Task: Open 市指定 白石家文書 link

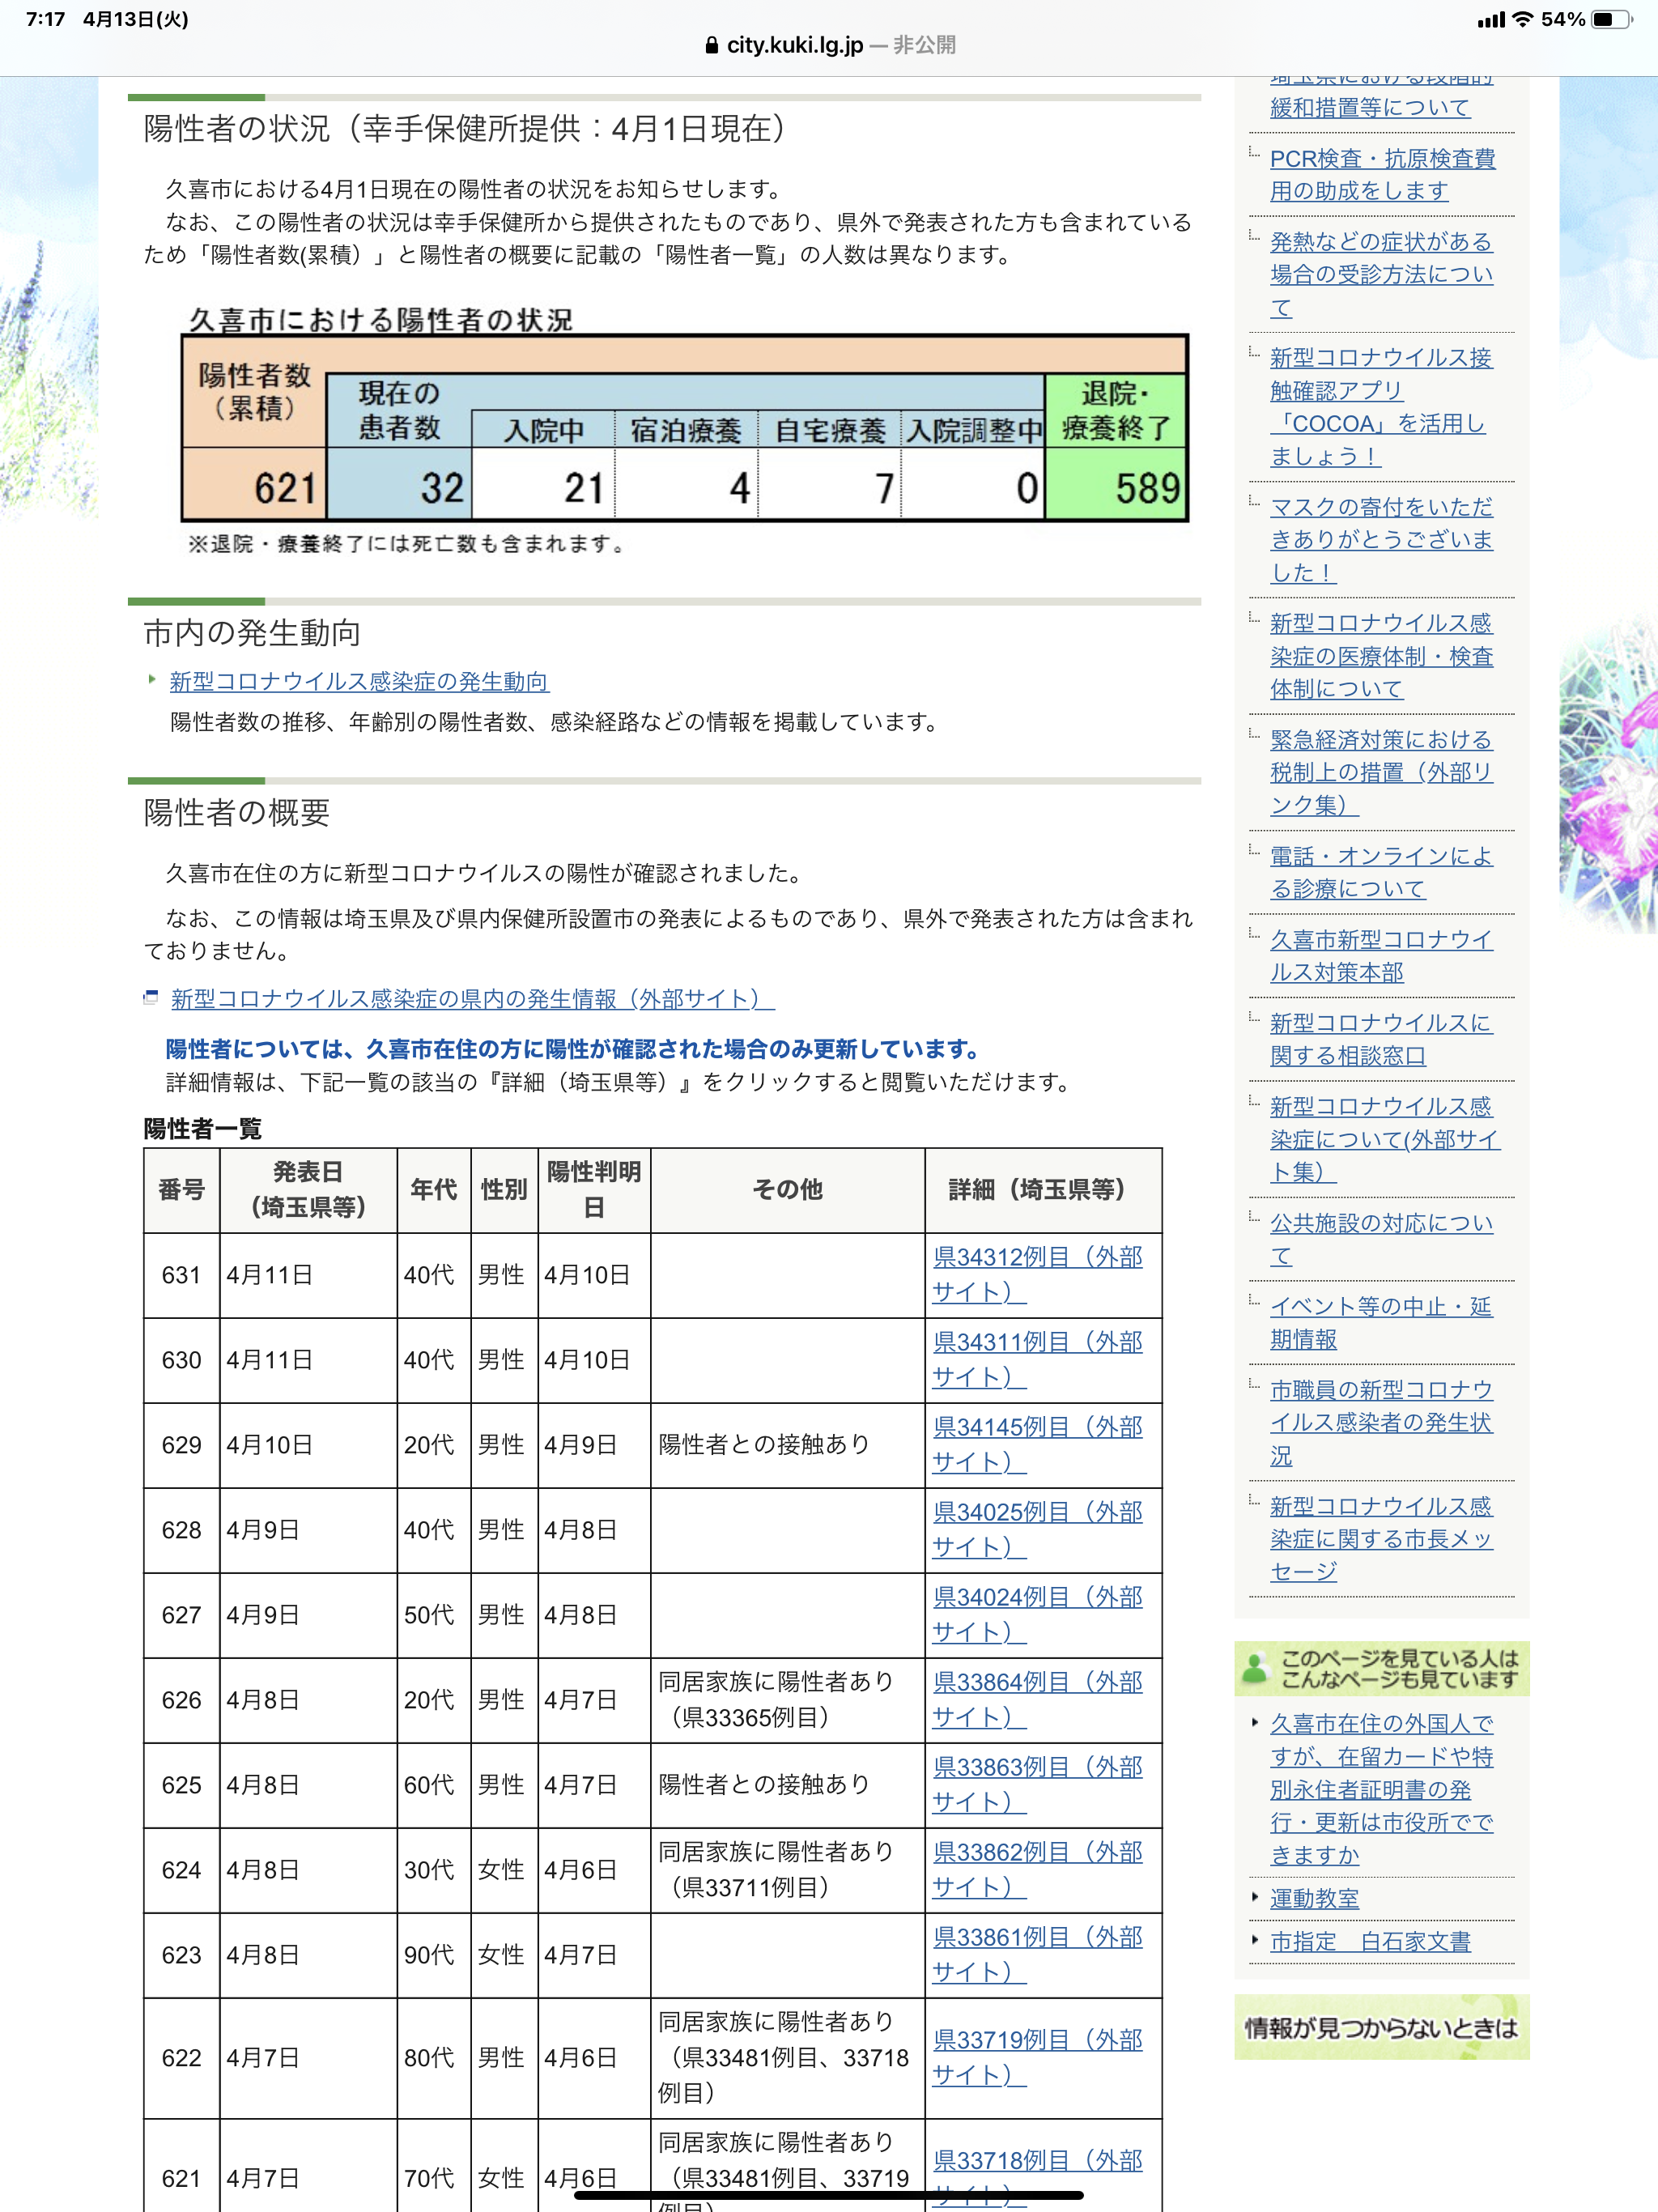Action: click(1369, 1941)
